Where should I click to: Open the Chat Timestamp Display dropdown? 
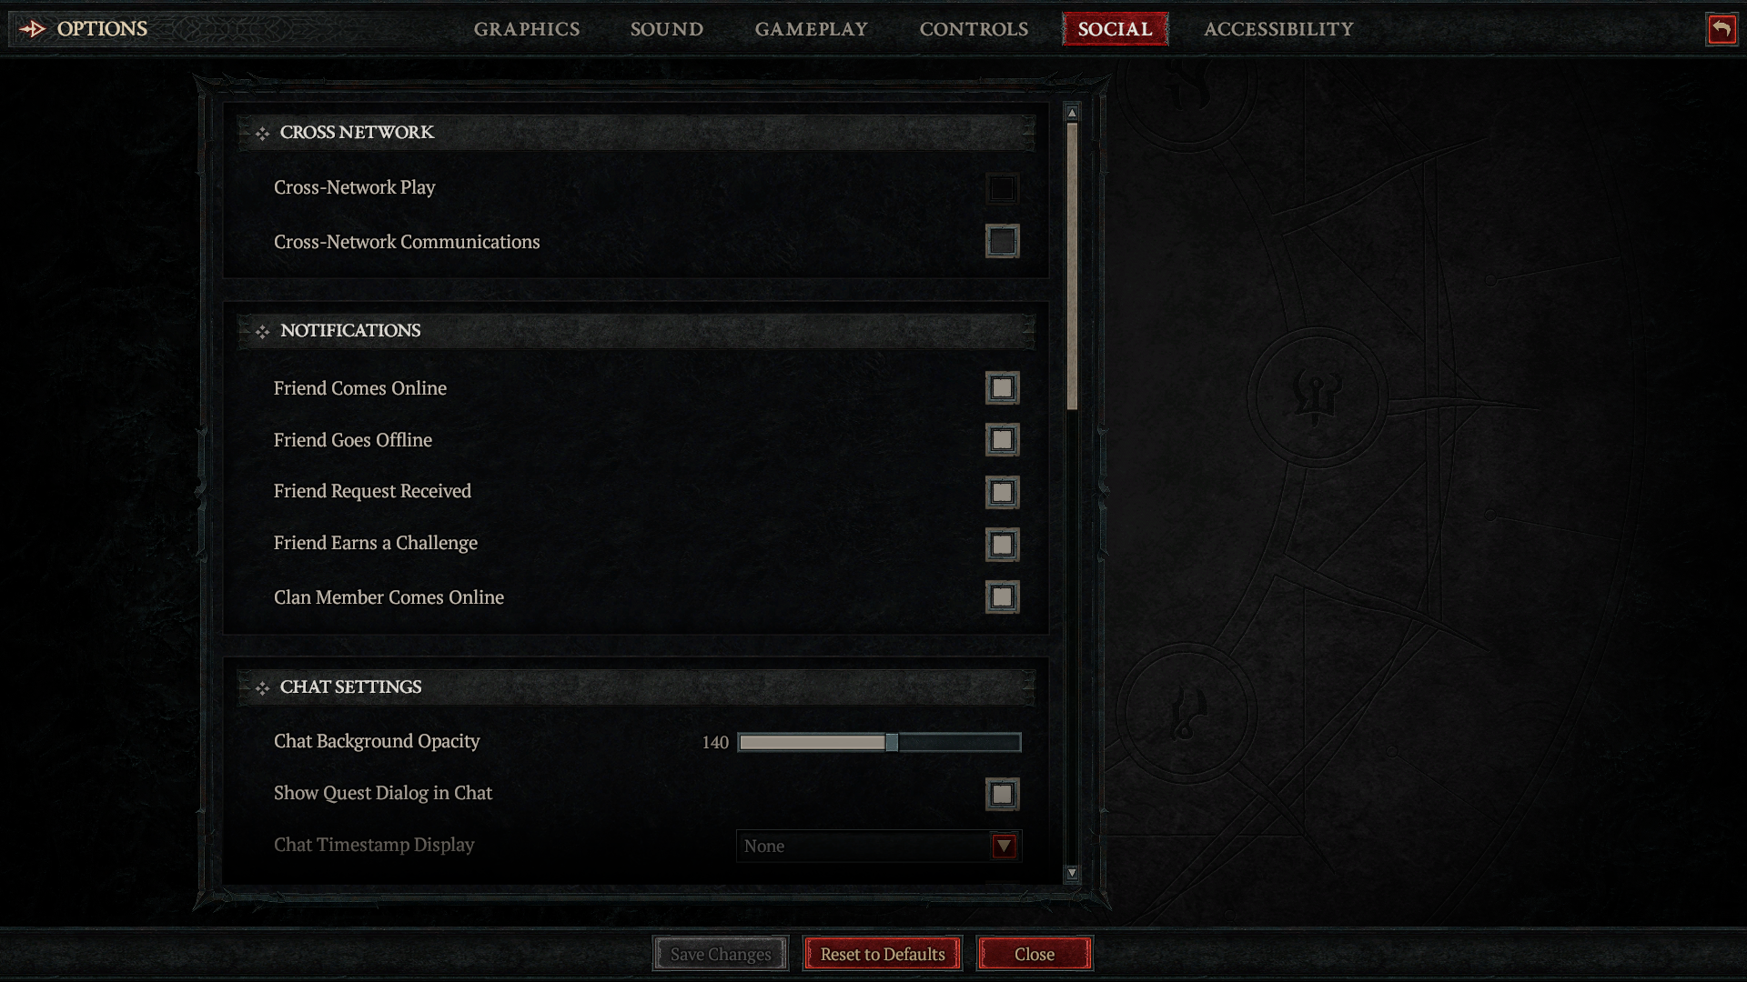click(x=1005, y=846)
